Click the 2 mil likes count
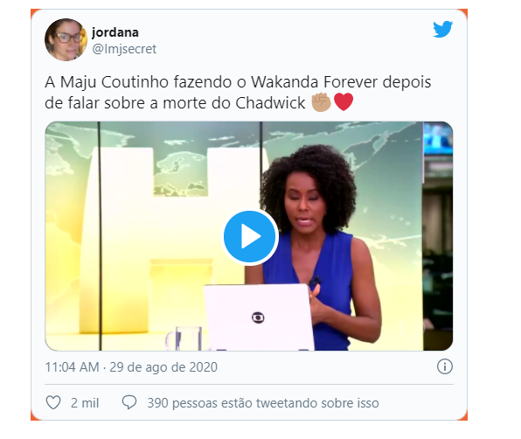521x439 pixels. [85, 403]
